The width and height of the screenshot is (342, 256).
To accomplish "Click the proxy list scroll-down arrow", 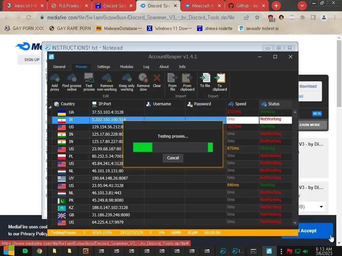I will 295,223.
